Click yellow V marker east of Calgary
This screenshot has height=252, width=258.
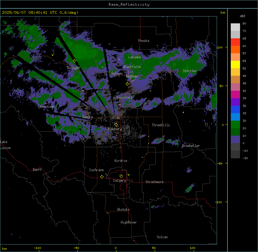coord(128,175)
